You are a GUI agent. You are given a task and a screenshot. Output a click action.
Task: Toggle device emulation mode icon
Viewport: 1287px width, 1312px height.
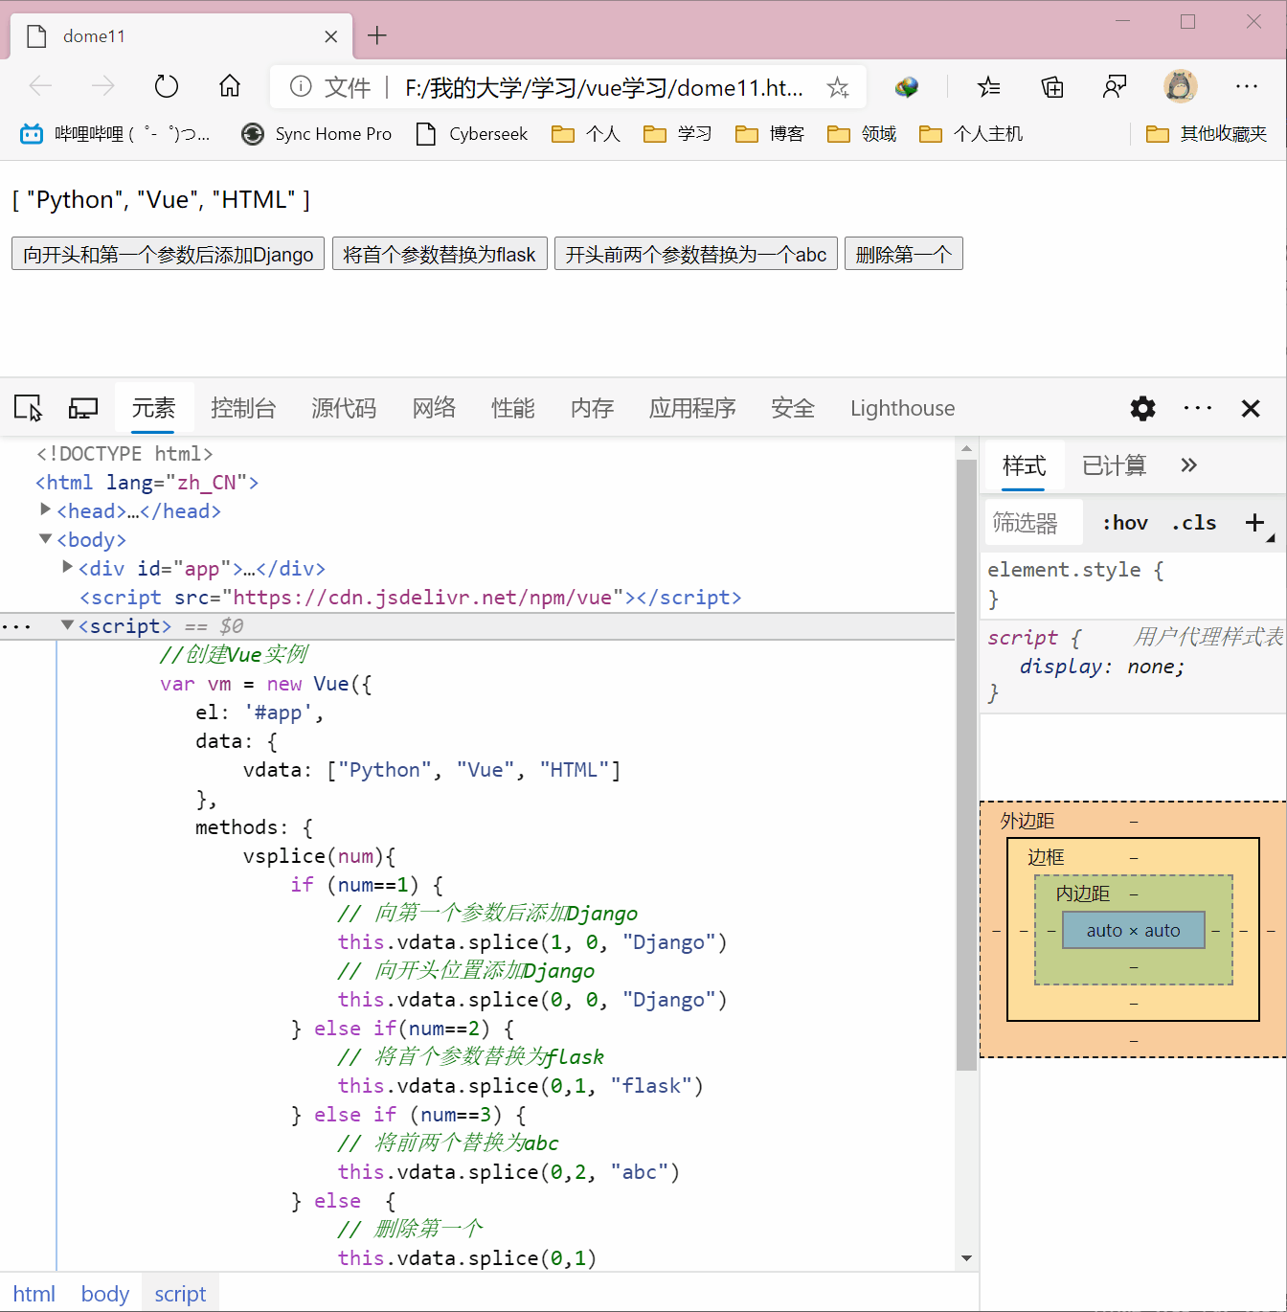83,408
